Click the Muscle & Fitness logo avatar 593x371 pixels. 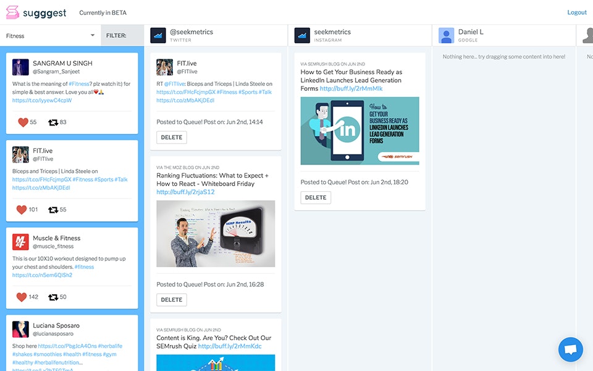point(20,242)
